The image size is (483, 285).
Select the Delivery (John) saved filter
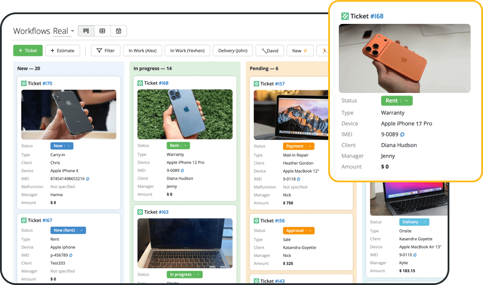coord(233,50)
